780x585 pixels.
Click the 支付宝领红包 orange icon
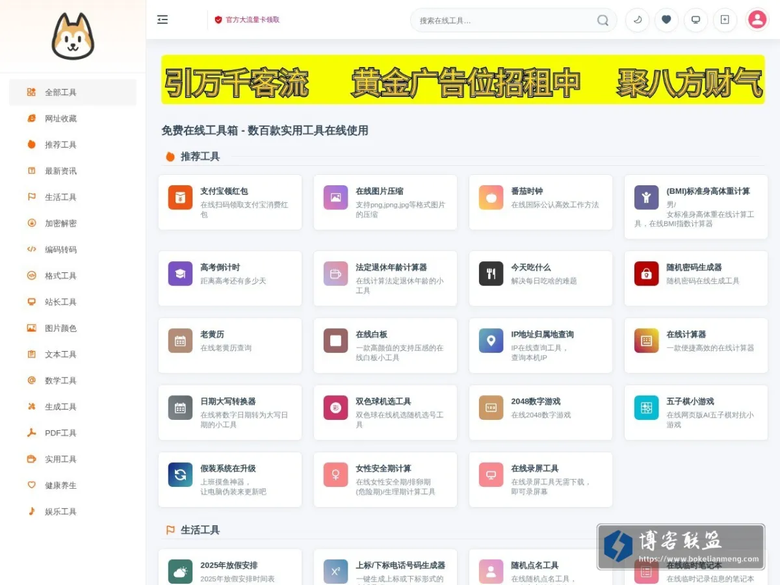(180, 198)
